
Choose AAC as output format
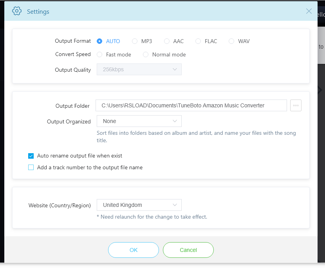coord(167,41)
